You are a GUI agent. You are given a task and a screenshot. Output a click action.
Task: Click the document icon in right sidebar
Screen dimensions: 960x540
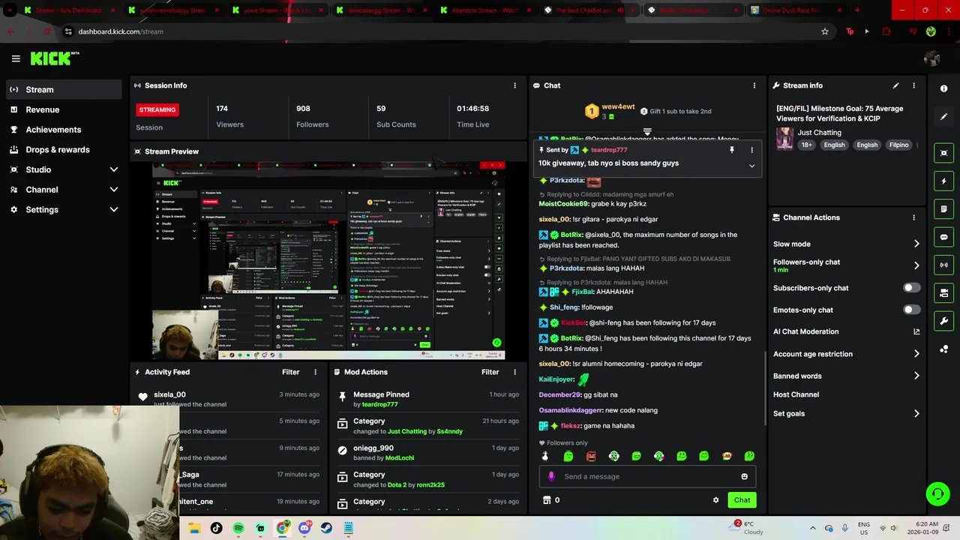[943, 209]
